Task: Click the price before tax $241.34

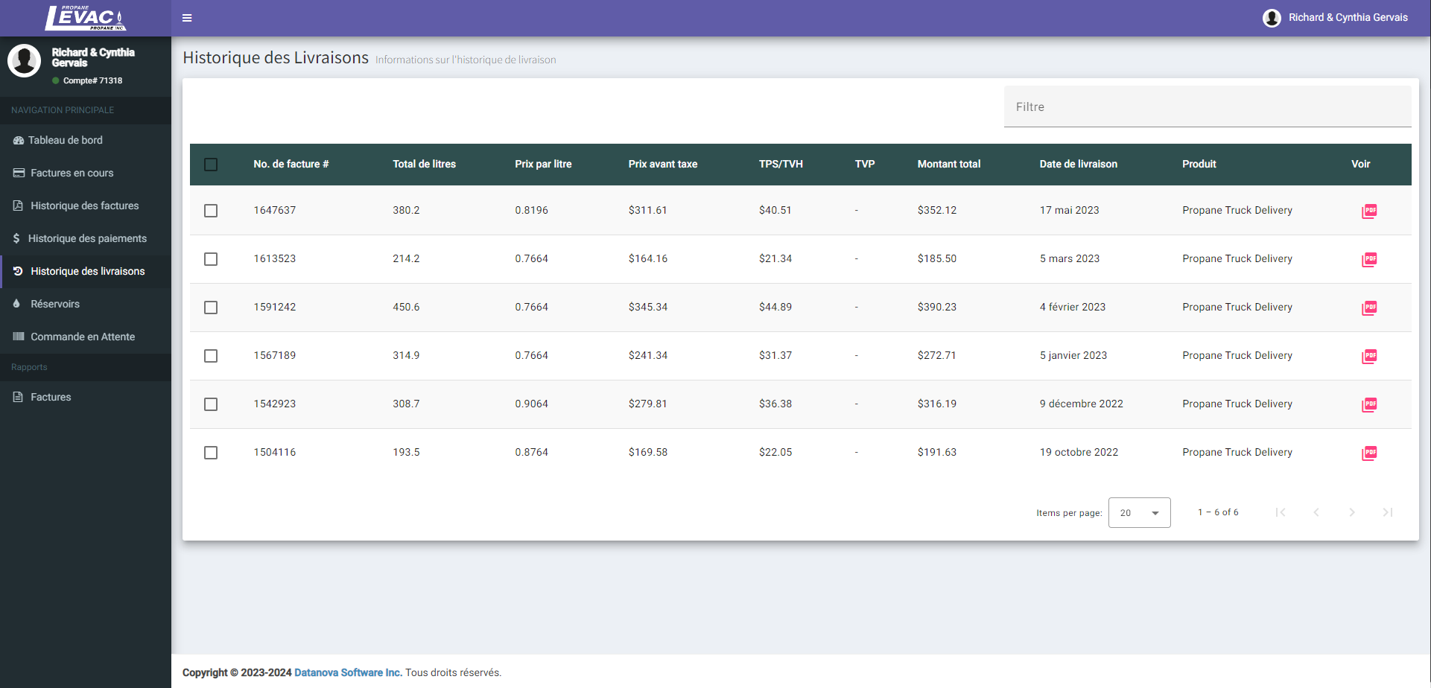Action: [647, 355]
